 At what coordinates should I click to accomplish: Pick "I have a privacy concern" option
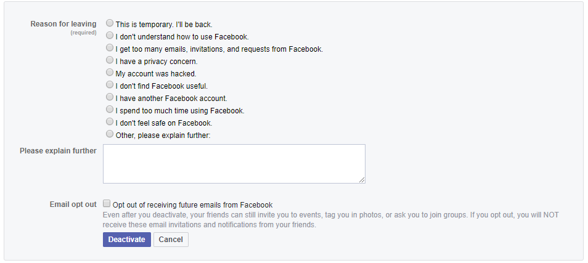[x=110, y=60]
